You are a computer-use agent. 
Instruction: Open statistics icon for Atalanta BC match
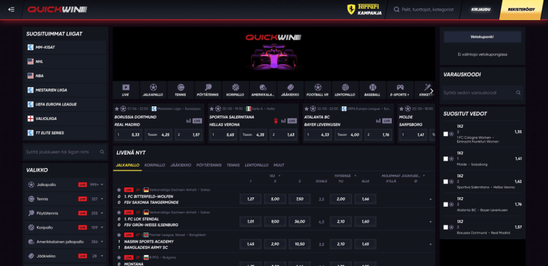(378, 121)
